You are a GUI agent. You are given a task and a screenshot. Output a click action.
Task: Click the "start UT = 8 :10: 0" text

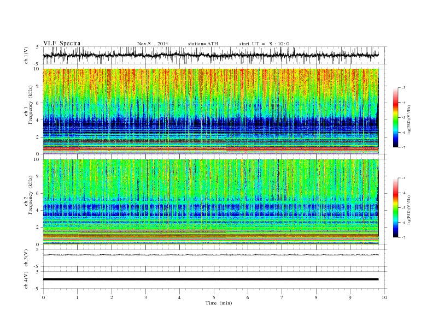click(264, 44)
